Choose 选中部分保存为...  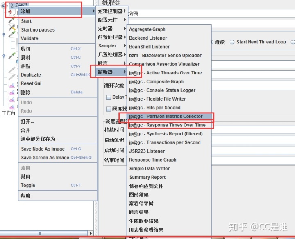(58, 139)
